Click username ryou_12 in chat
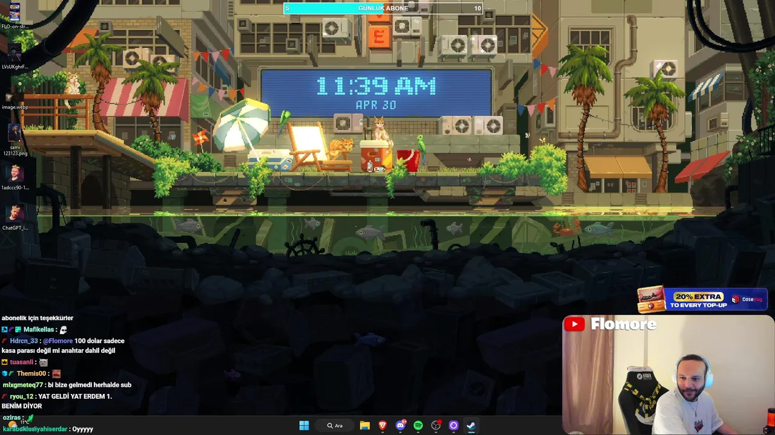 (21, 396)
